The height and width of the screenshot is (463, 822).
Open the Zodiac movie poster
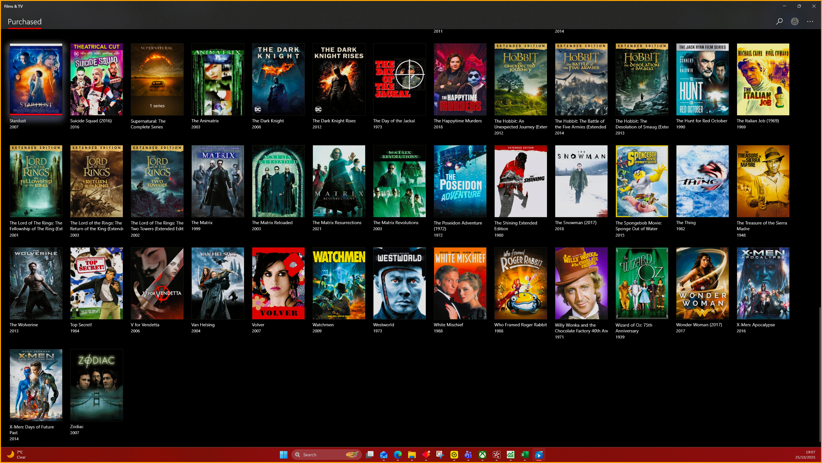(x=96, y=385)
